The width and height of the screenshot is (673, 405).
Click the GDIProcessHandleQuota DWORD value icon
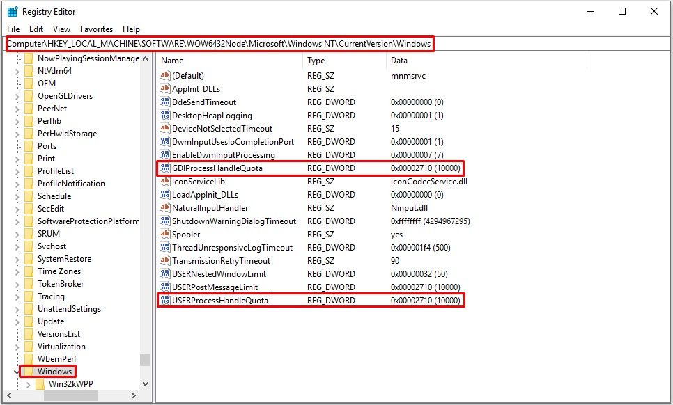(x=165, y=168)
